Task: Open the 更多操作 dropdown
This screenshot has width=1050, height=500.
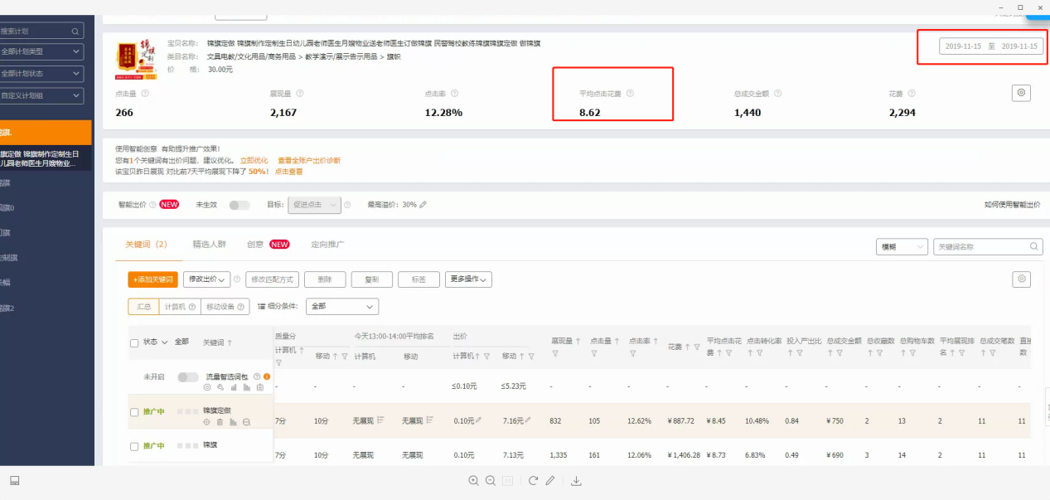Action: tap(468, 279)
